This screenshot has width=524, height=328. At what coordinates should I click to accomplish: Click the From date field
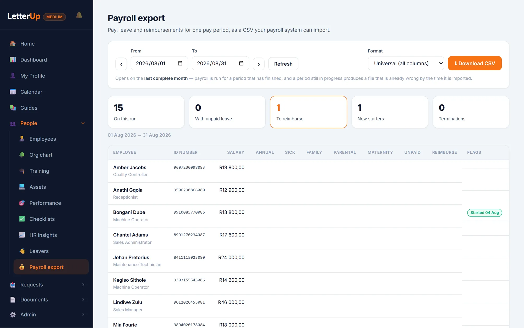point(159,63)
